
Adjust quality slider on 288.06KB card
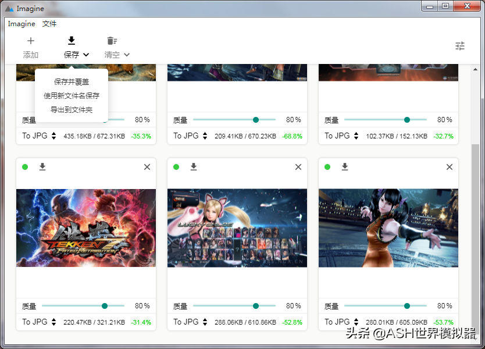[234, 306]
